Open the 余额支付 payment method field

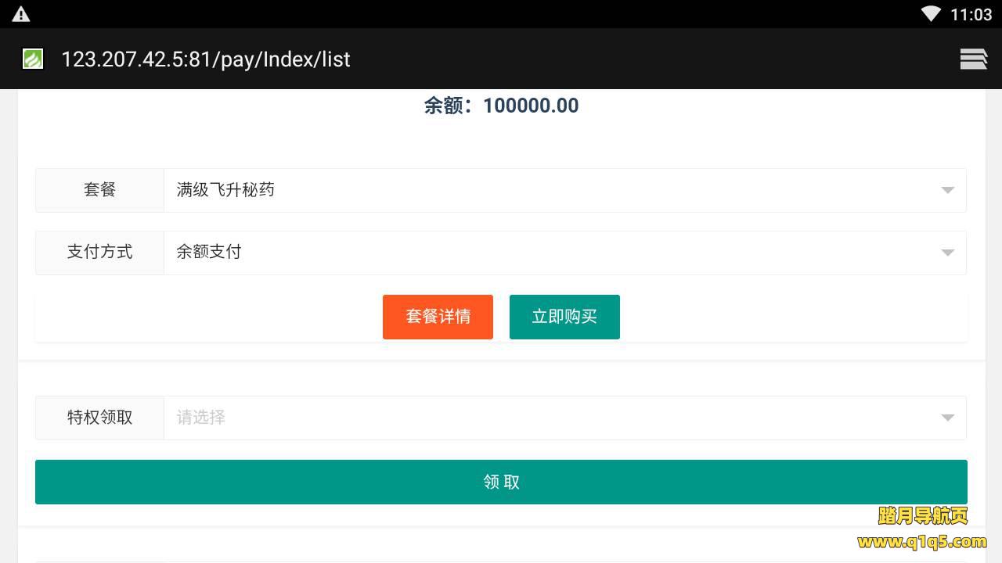point(548,252)
